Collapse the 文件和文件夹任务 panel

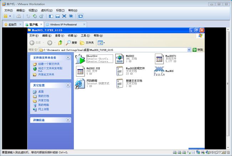(x=68, y=57)
